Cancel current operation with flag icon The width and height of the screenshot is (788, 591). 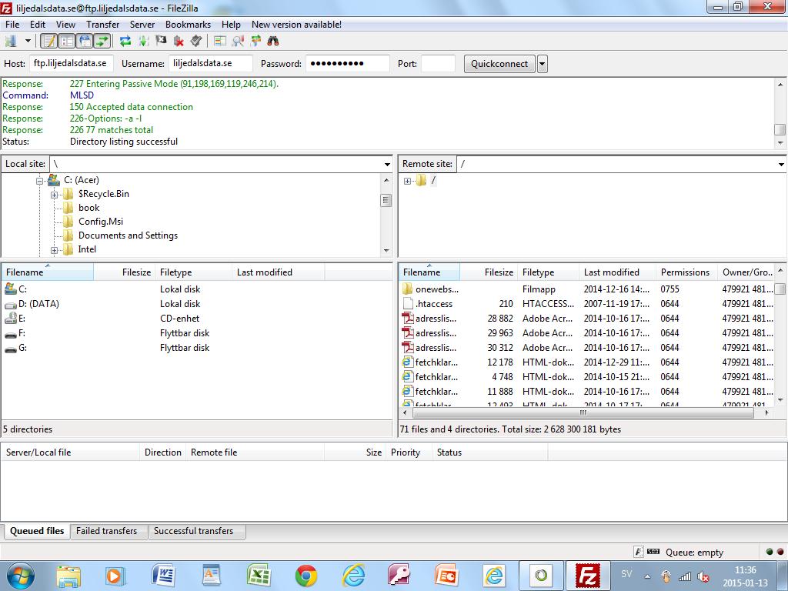coord(161,42)
